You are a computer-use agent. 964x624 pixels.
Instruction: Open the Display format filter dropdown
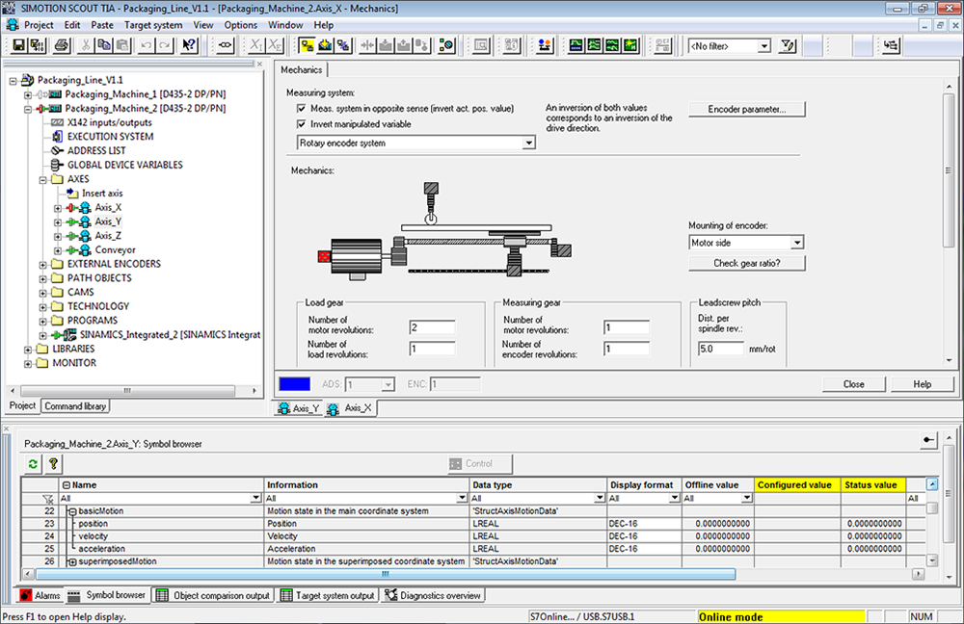(675, 499)
